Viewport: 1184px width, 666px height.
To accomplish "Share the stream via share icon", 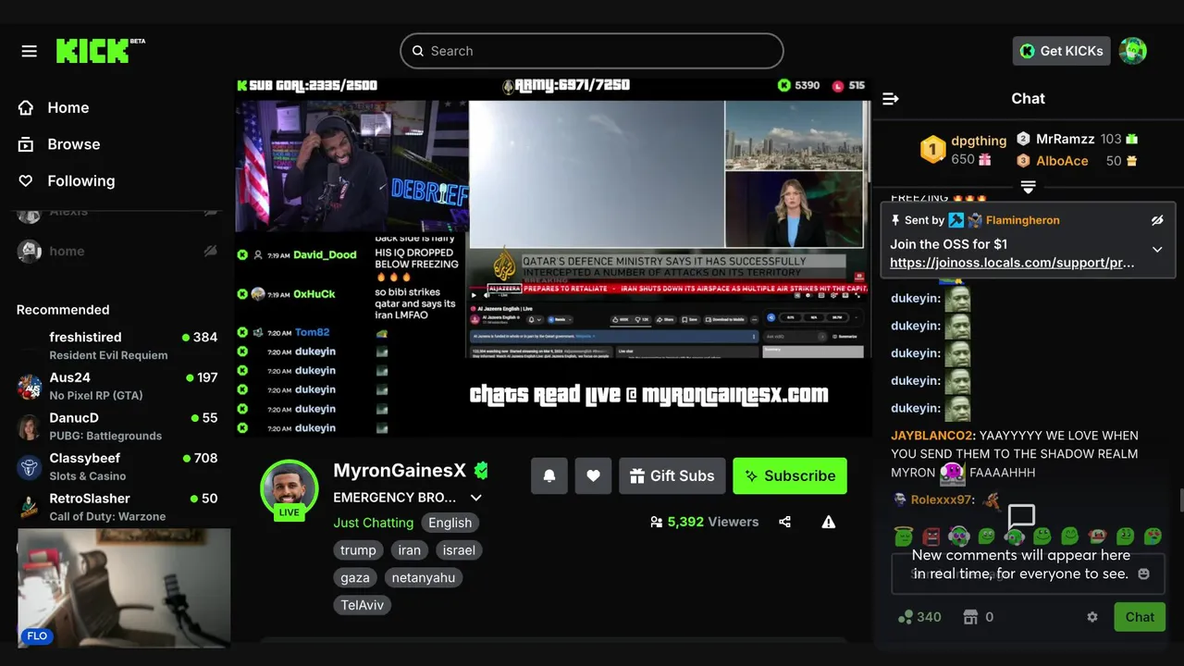I will coord(784,522).
